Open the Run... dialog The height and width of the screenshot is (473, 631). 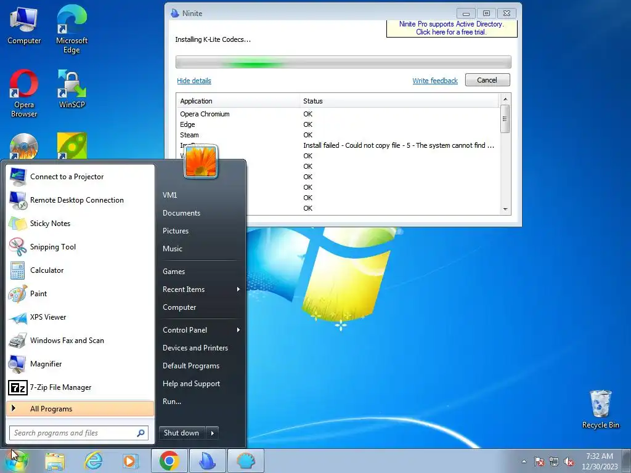pyautogui.click(x=172, y=402)
